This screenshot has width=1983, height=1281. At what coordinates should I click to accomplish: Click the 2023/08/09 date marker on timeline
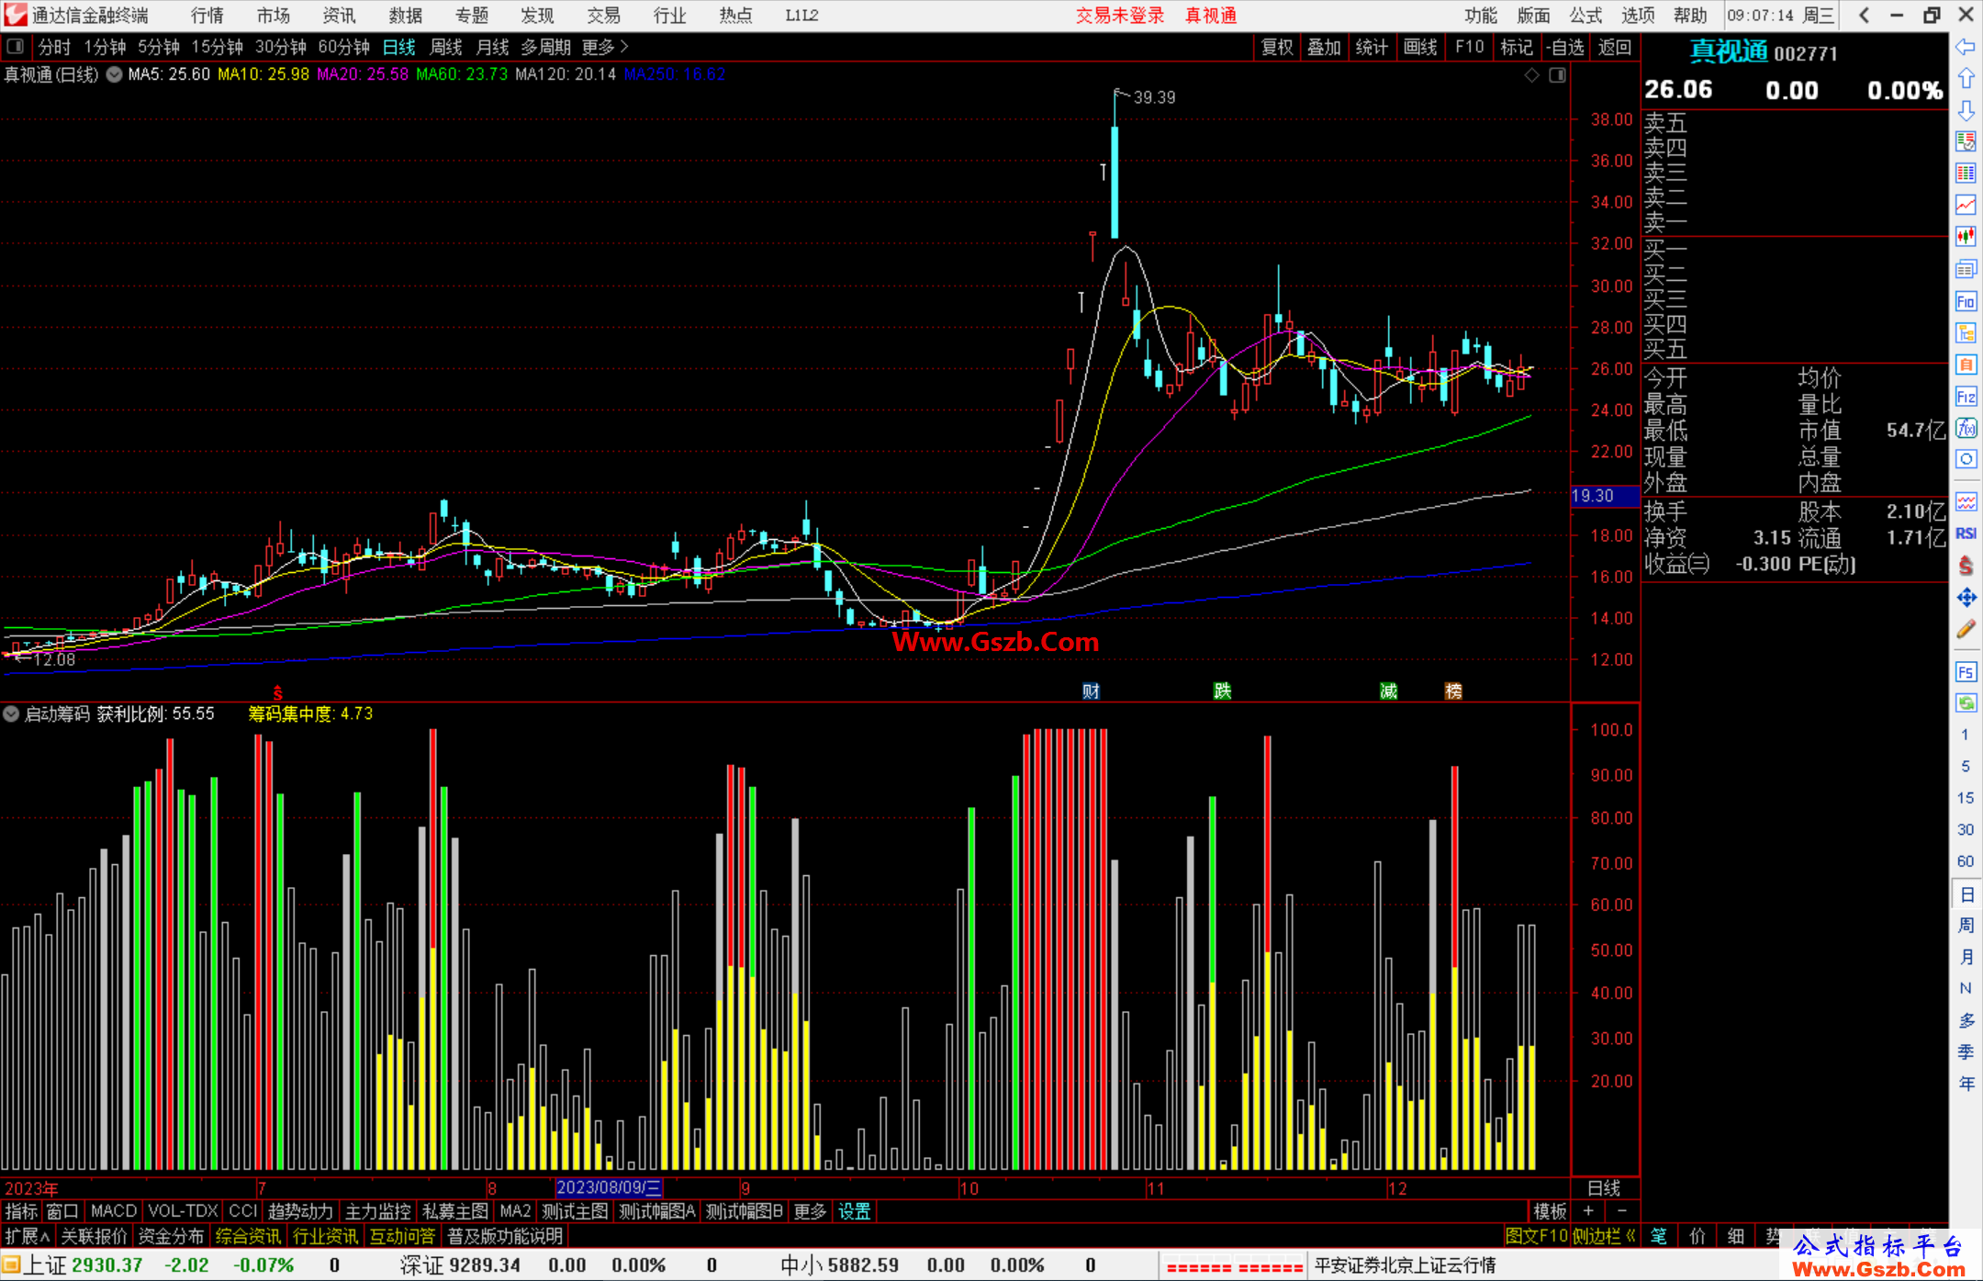point(609,1188)
